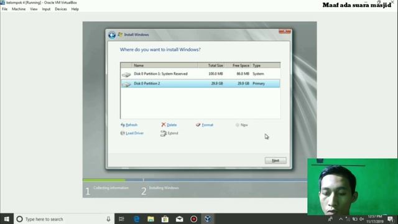Image resolution: width=398 pixels, height=224 pixels.
Task: Click the drive icon of Partition 2
Action: [x=126, y=84]
